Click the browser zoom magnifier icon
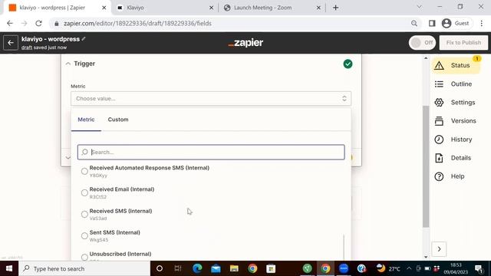This screenshot has height=276, width=491. pos(414,24)
